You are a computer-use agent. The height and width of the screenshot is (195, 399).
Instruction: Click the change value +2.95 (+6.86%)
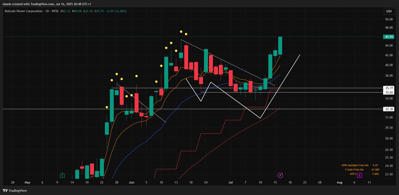[x=116, y=11]
